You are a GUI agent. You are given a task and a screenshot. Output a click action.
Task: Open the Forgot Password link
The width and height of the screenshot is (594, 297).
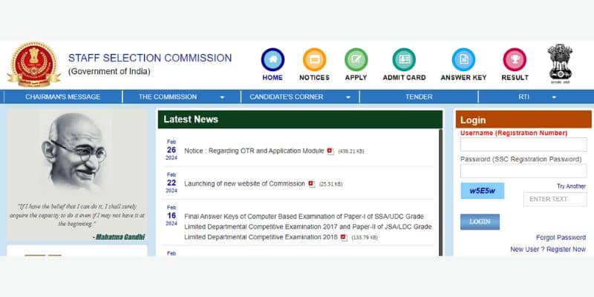(x=561, y=238)
